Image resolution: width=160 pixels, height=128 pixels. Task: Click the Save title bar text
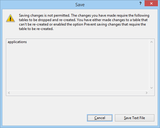coord(80,5)
